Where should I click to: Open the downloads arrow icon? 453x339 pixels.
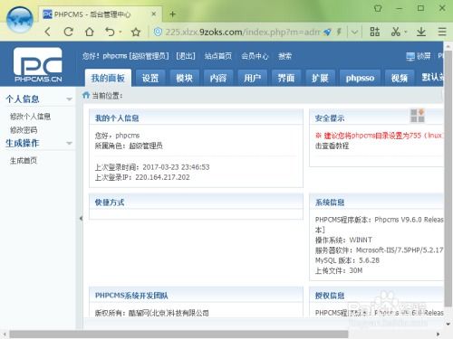pyautogui.click(x=421, y=32)
